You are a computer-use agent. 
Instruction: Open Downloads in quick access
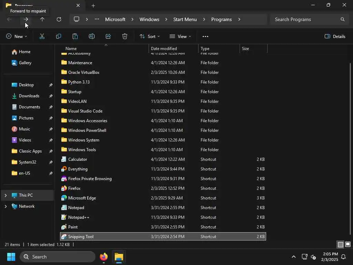pos(28,96)
